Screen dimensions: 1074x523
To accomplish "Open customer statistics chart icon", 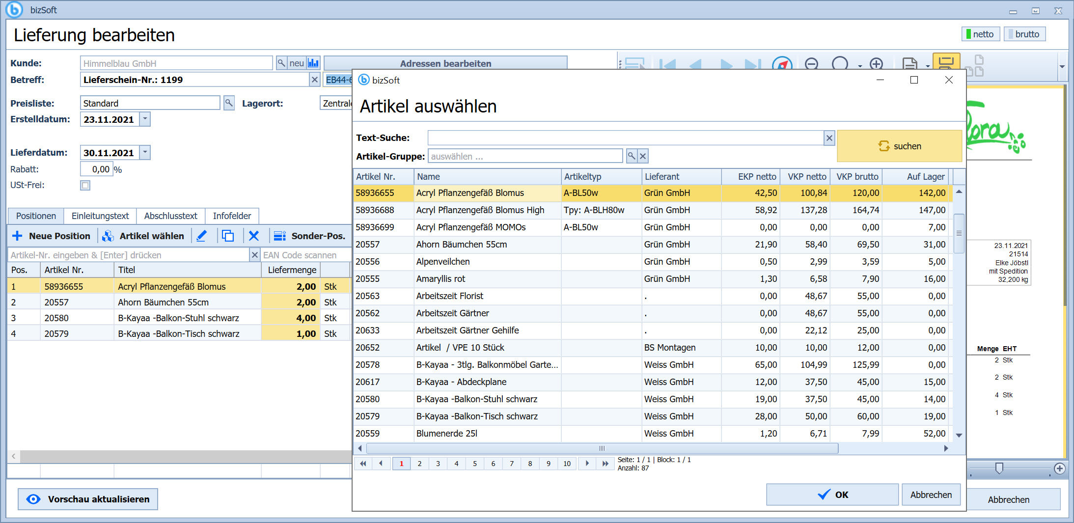I will (313, 63).
